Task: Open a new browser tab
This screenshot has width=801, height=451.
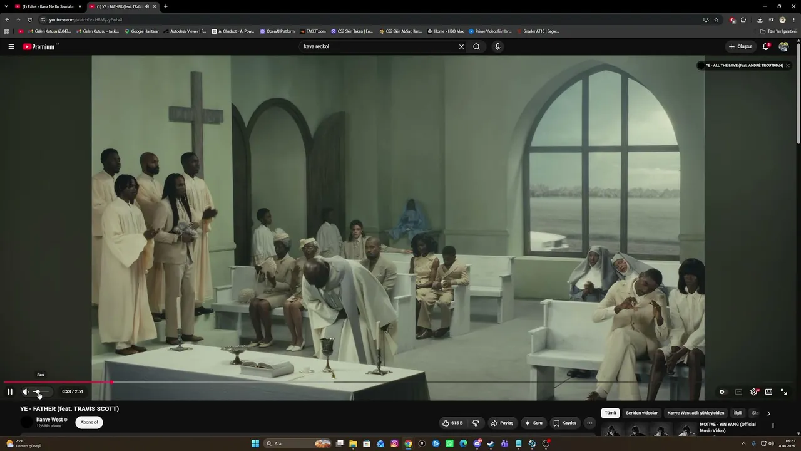Action: [x=166, y=6]
